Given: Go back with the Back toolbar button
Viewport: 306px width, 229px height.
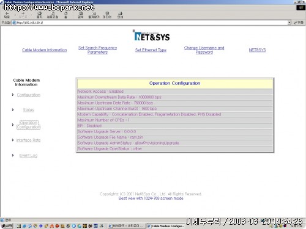Looking at the screenshot, I should 7,15.
